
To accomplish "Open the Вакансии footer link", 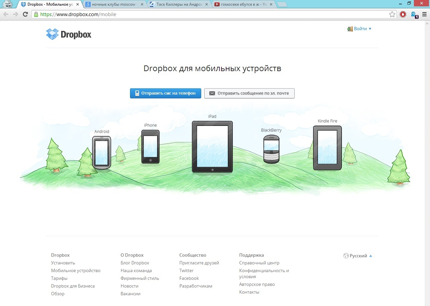I will point(130,294).
